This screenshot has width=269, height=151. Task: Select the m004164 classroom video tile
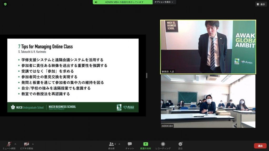(x=208, y=101)
